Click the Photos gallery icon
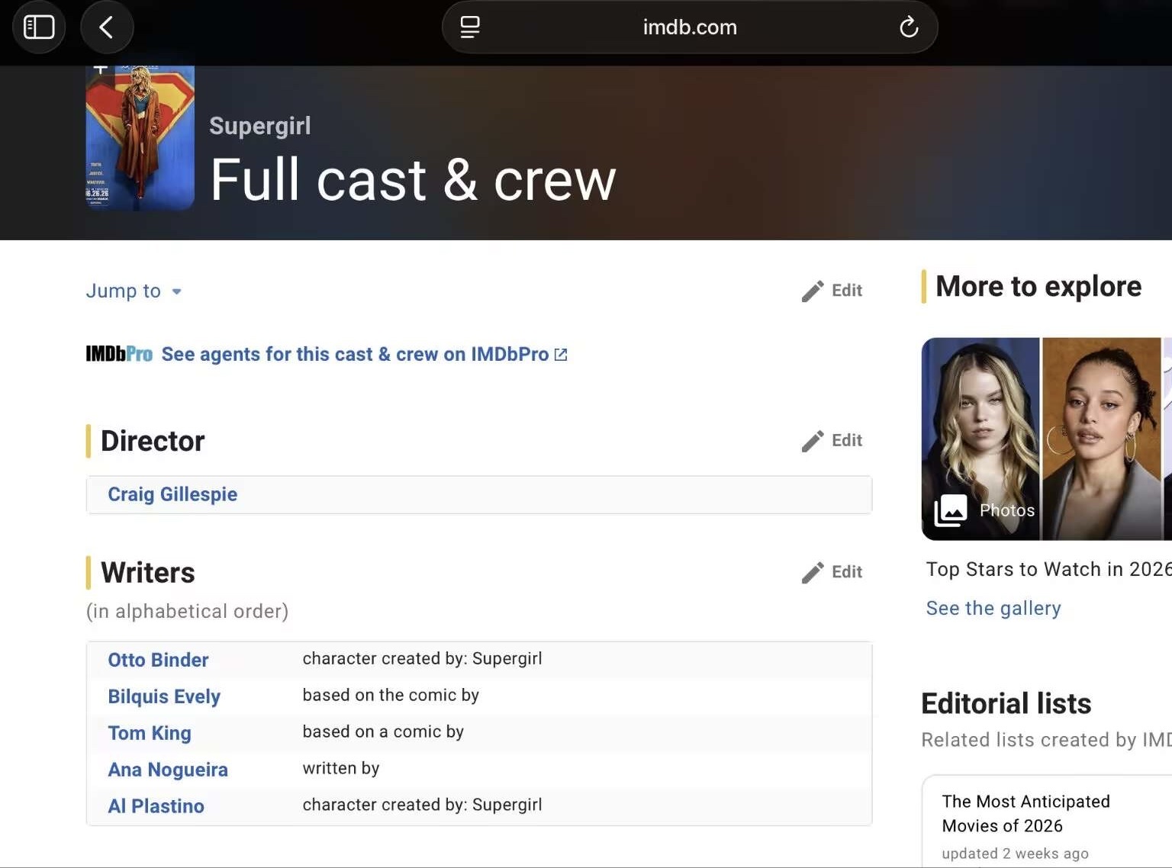The image size is (1172, 868). click(x=951, y=510)
